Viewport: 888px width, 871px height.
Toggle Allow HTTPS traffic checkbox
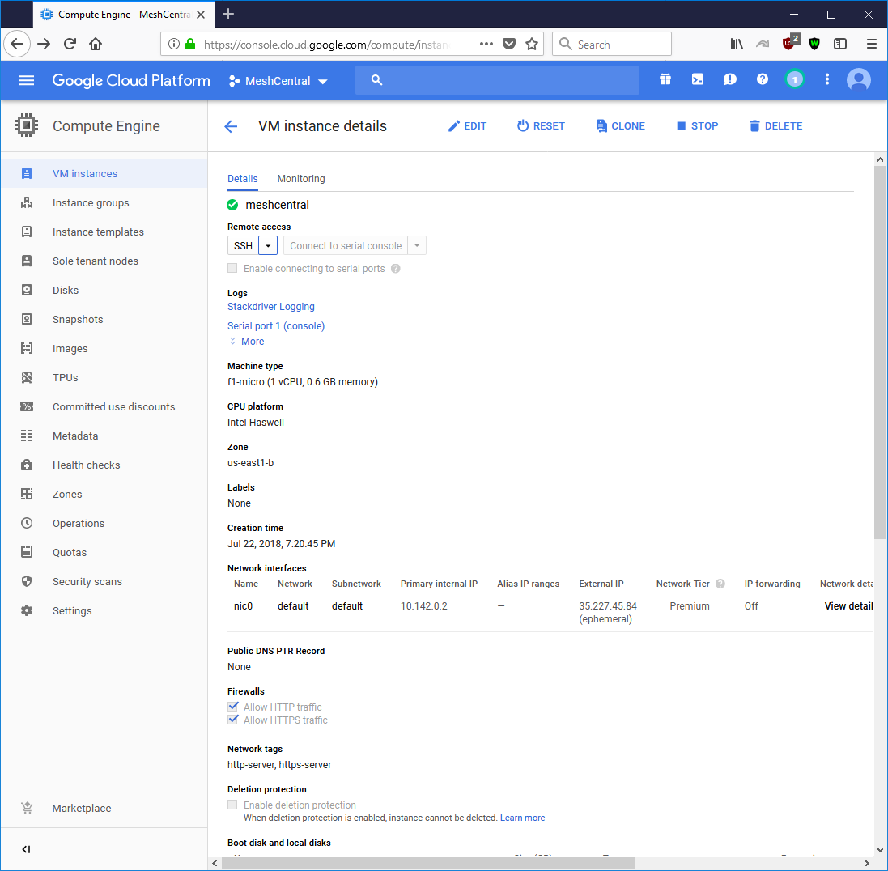click(233, 720)
